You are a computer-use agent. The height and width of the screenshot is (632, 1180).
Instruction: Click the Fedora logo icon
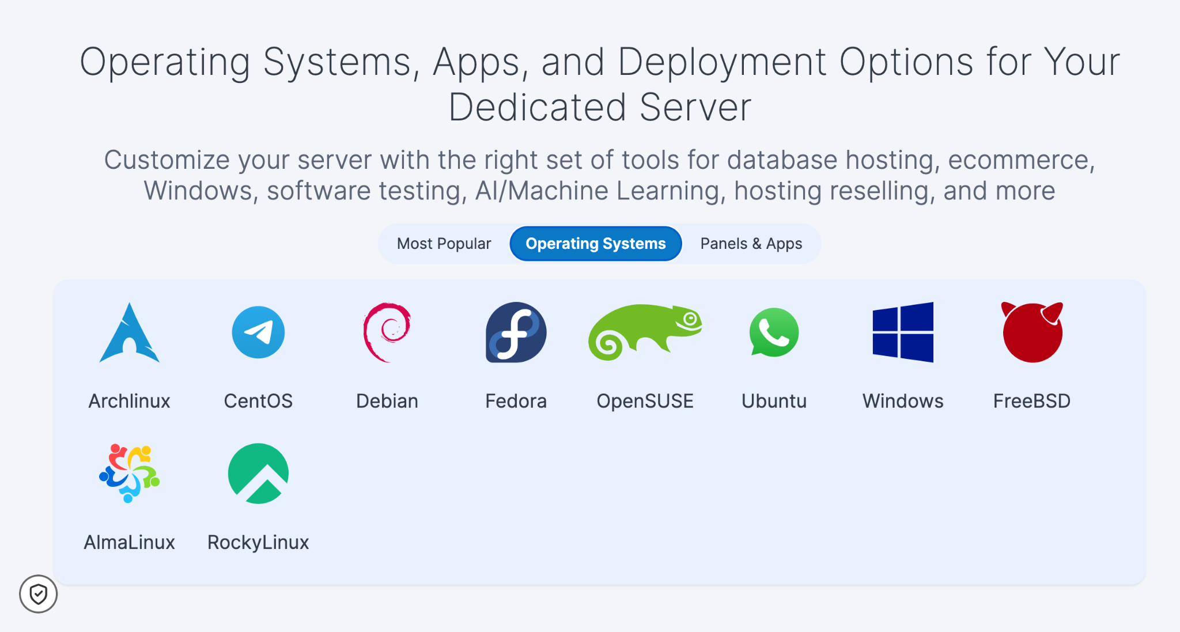[x=516, y=332]
